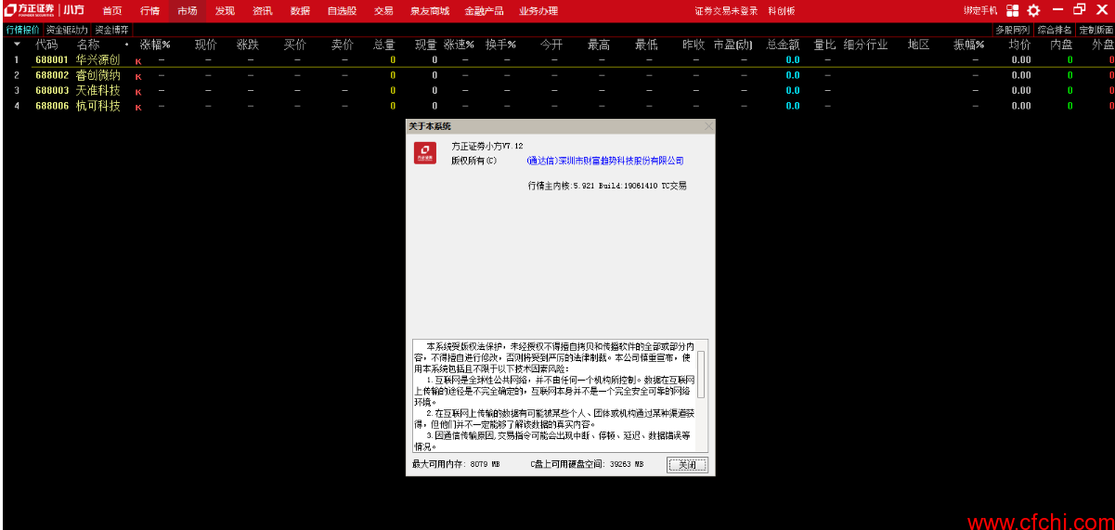Viewport: 1115px width, 530px height.
Task: Open the settings gear icon
Action: 1033,10
